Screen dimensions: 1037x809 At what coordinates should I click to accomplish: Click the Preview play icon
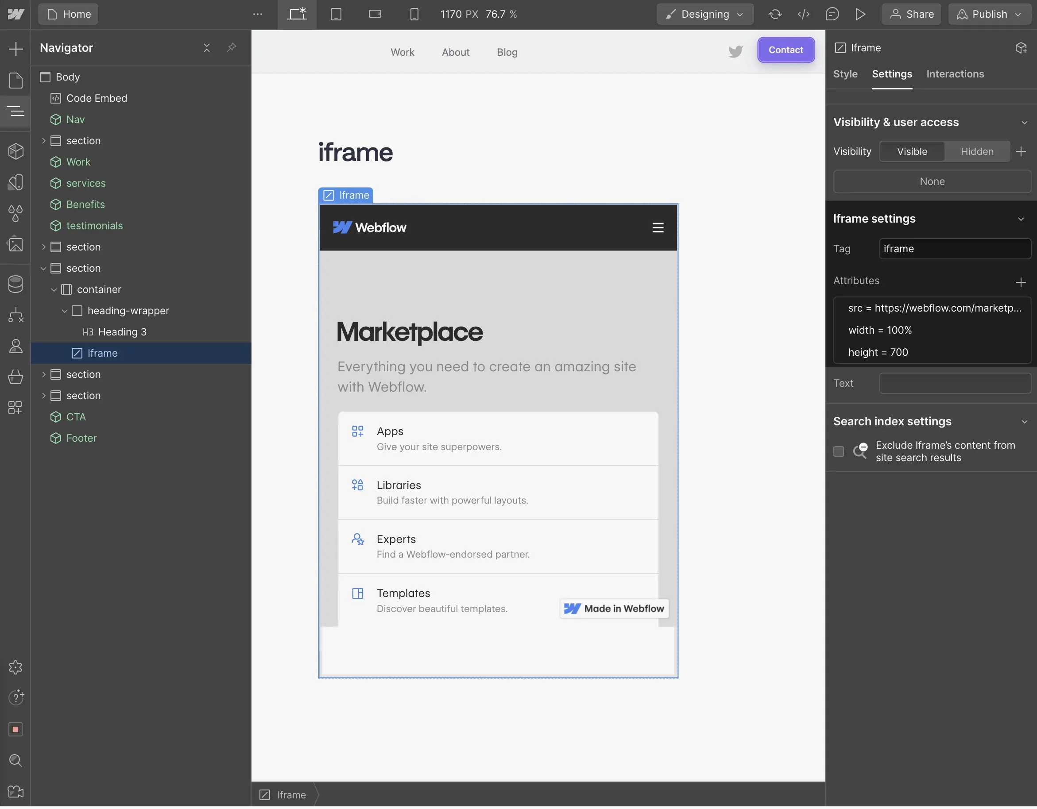click(x=860, y=14)
